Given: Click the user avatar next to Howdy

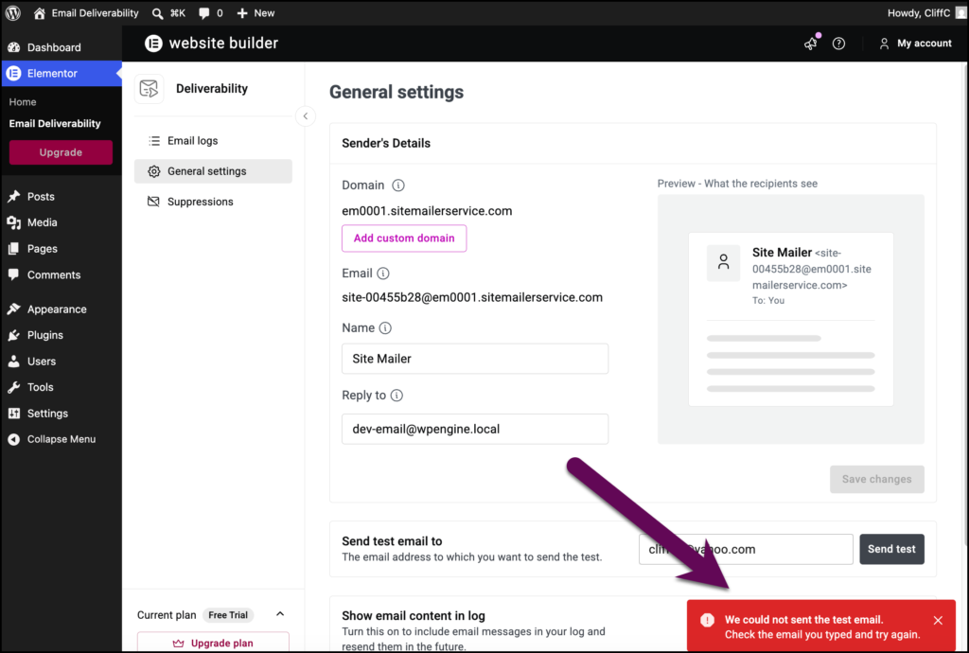Looking at the screenshot, I should tap(960, 13).
